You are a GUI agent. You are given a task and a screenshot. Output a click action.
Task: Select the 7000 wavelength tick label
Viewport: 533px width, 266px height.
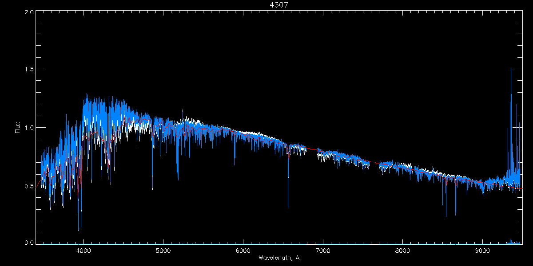click(323, 250)
